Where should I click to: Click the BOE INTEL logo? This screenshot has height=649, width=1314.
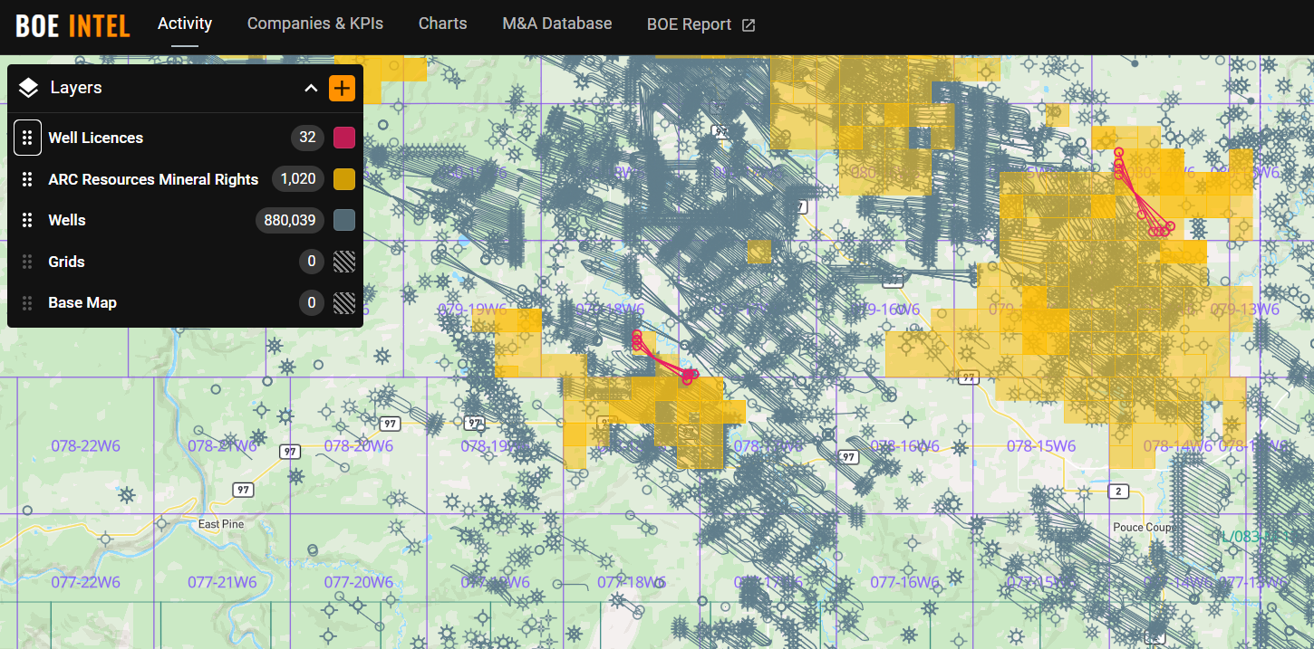click(72, 25)
